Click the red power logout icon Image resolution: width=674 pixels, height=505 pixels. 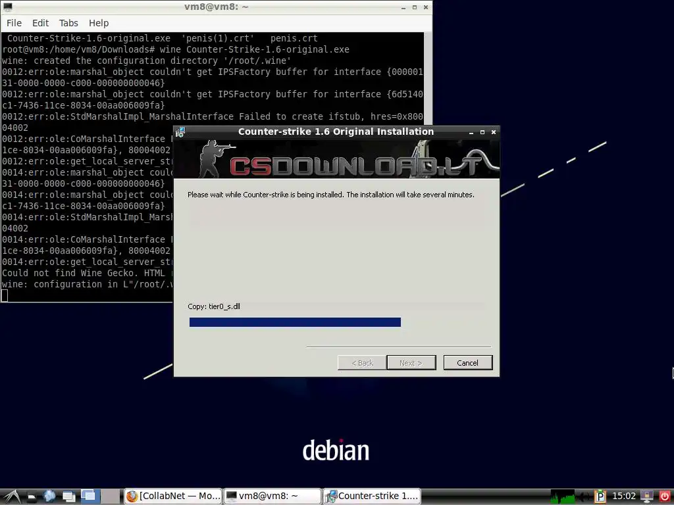664,496
